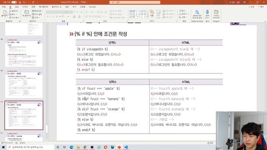Open the Replace (바꾸기) dropdown arrow
This screenshot has height=150, width=267.
[189, 14]
